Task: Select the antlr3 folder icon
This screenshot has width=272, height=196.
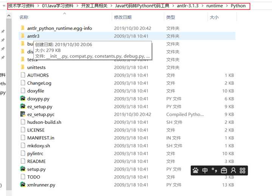Action: [x=23, y=36]
